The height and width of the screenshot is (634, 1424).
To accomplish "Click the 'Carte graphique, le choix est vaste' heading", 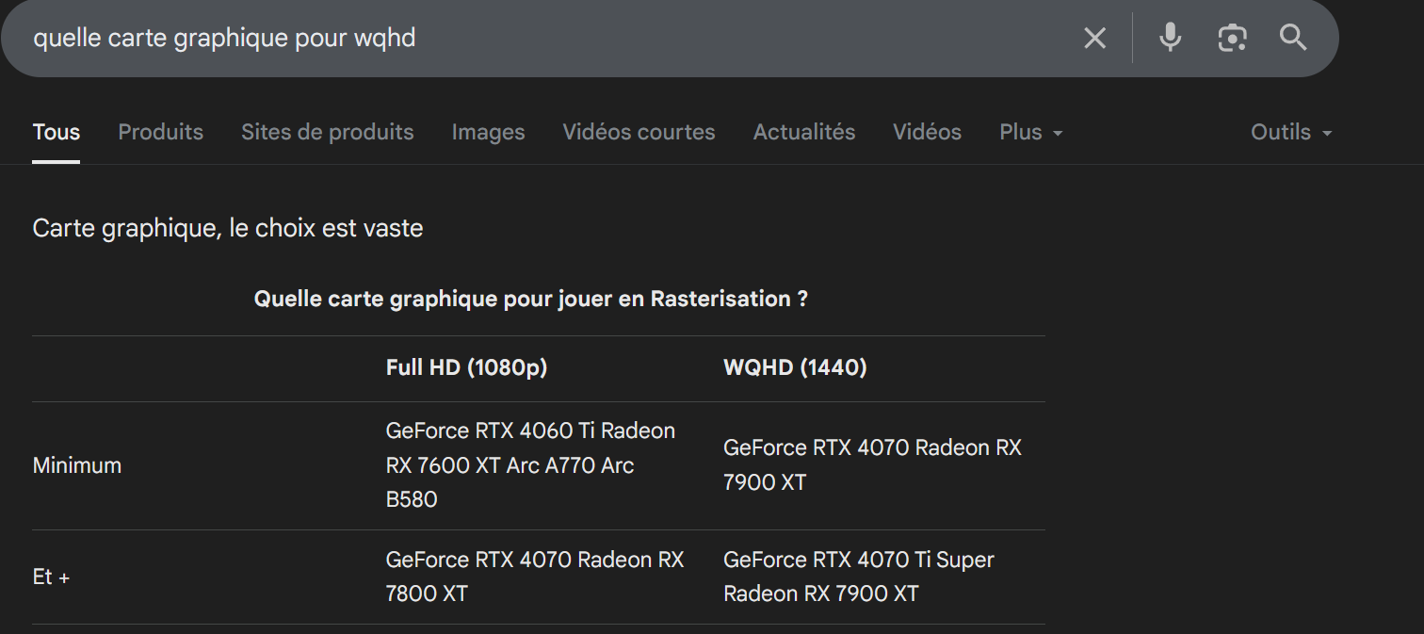I will click(228, 228).
